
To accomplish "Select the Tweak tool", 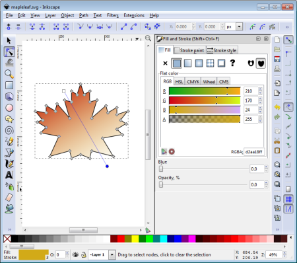I will pos(9,63).
